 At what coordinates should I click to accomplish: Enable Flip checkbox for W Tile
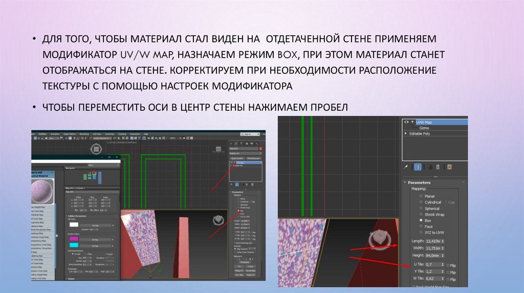448,279
